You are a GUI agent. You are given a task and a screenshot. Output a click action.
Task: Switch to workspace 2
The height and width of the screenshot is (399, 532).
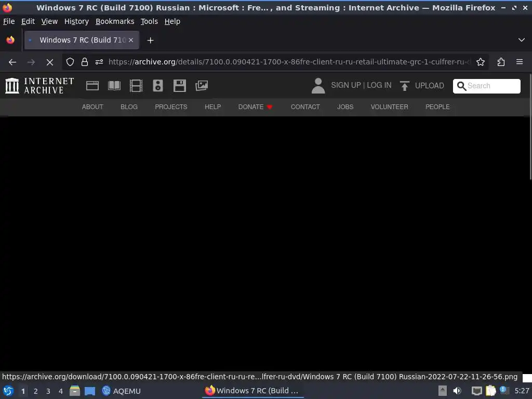[x=36, y=391]
